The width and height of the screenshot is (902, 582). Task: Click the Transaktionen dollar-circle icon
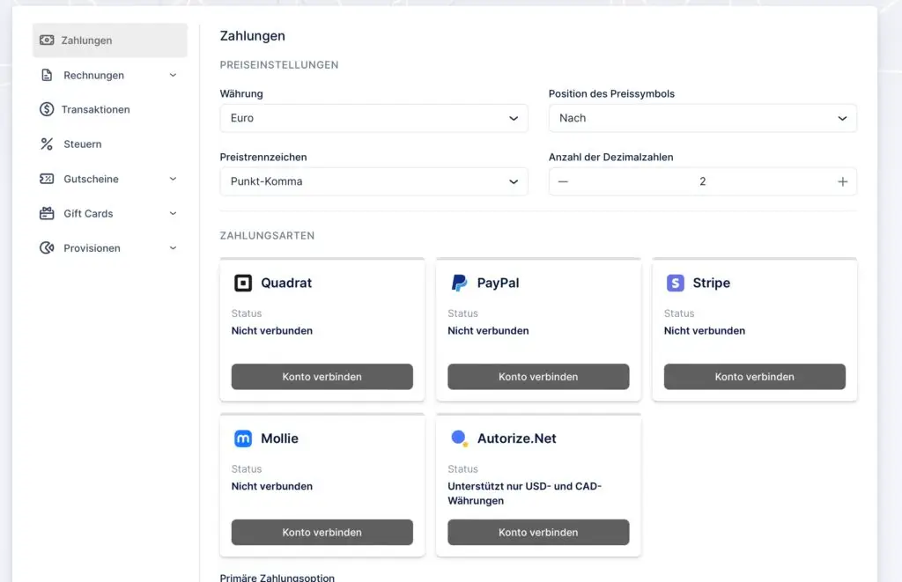point(47,109)
